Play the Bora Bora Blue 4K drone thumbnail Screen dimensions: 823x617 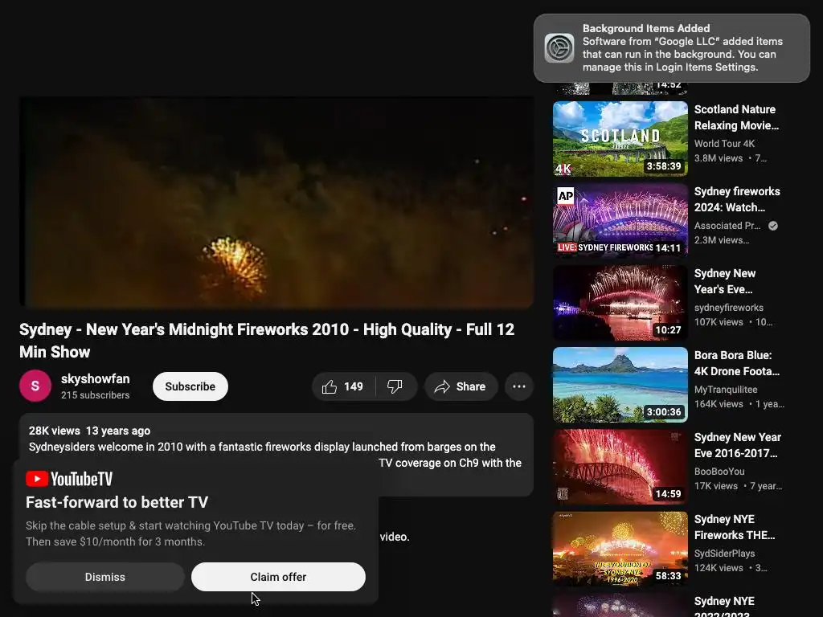click(620, 385)
